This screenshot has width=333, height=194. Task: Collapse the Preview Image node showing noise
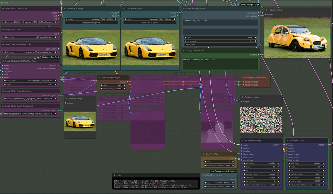point(242,97)
